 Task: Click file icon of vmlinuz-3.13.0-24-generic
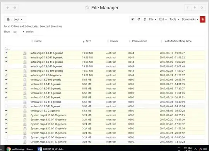click(25, 111)
